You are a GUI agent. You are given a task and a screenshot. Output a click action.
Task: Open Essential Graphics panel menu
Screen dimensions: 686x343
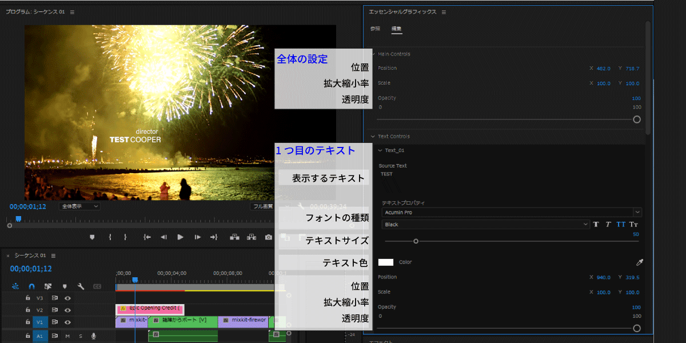pyautogui.click(x=444, y=12)
